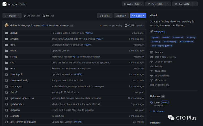Click the Activity pulse icon
Viewport: 203px width, 126px height.
[x=152, y=66]
